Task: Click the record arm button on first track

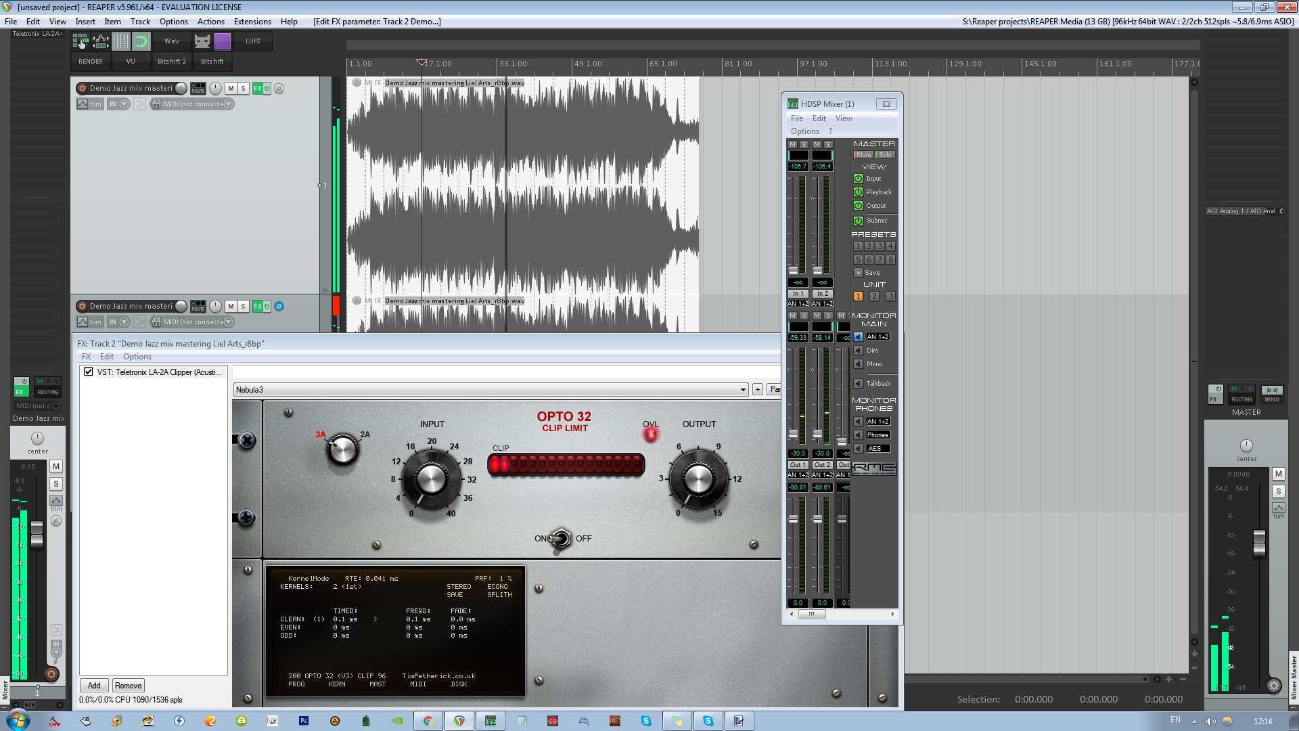Action: 82,89
